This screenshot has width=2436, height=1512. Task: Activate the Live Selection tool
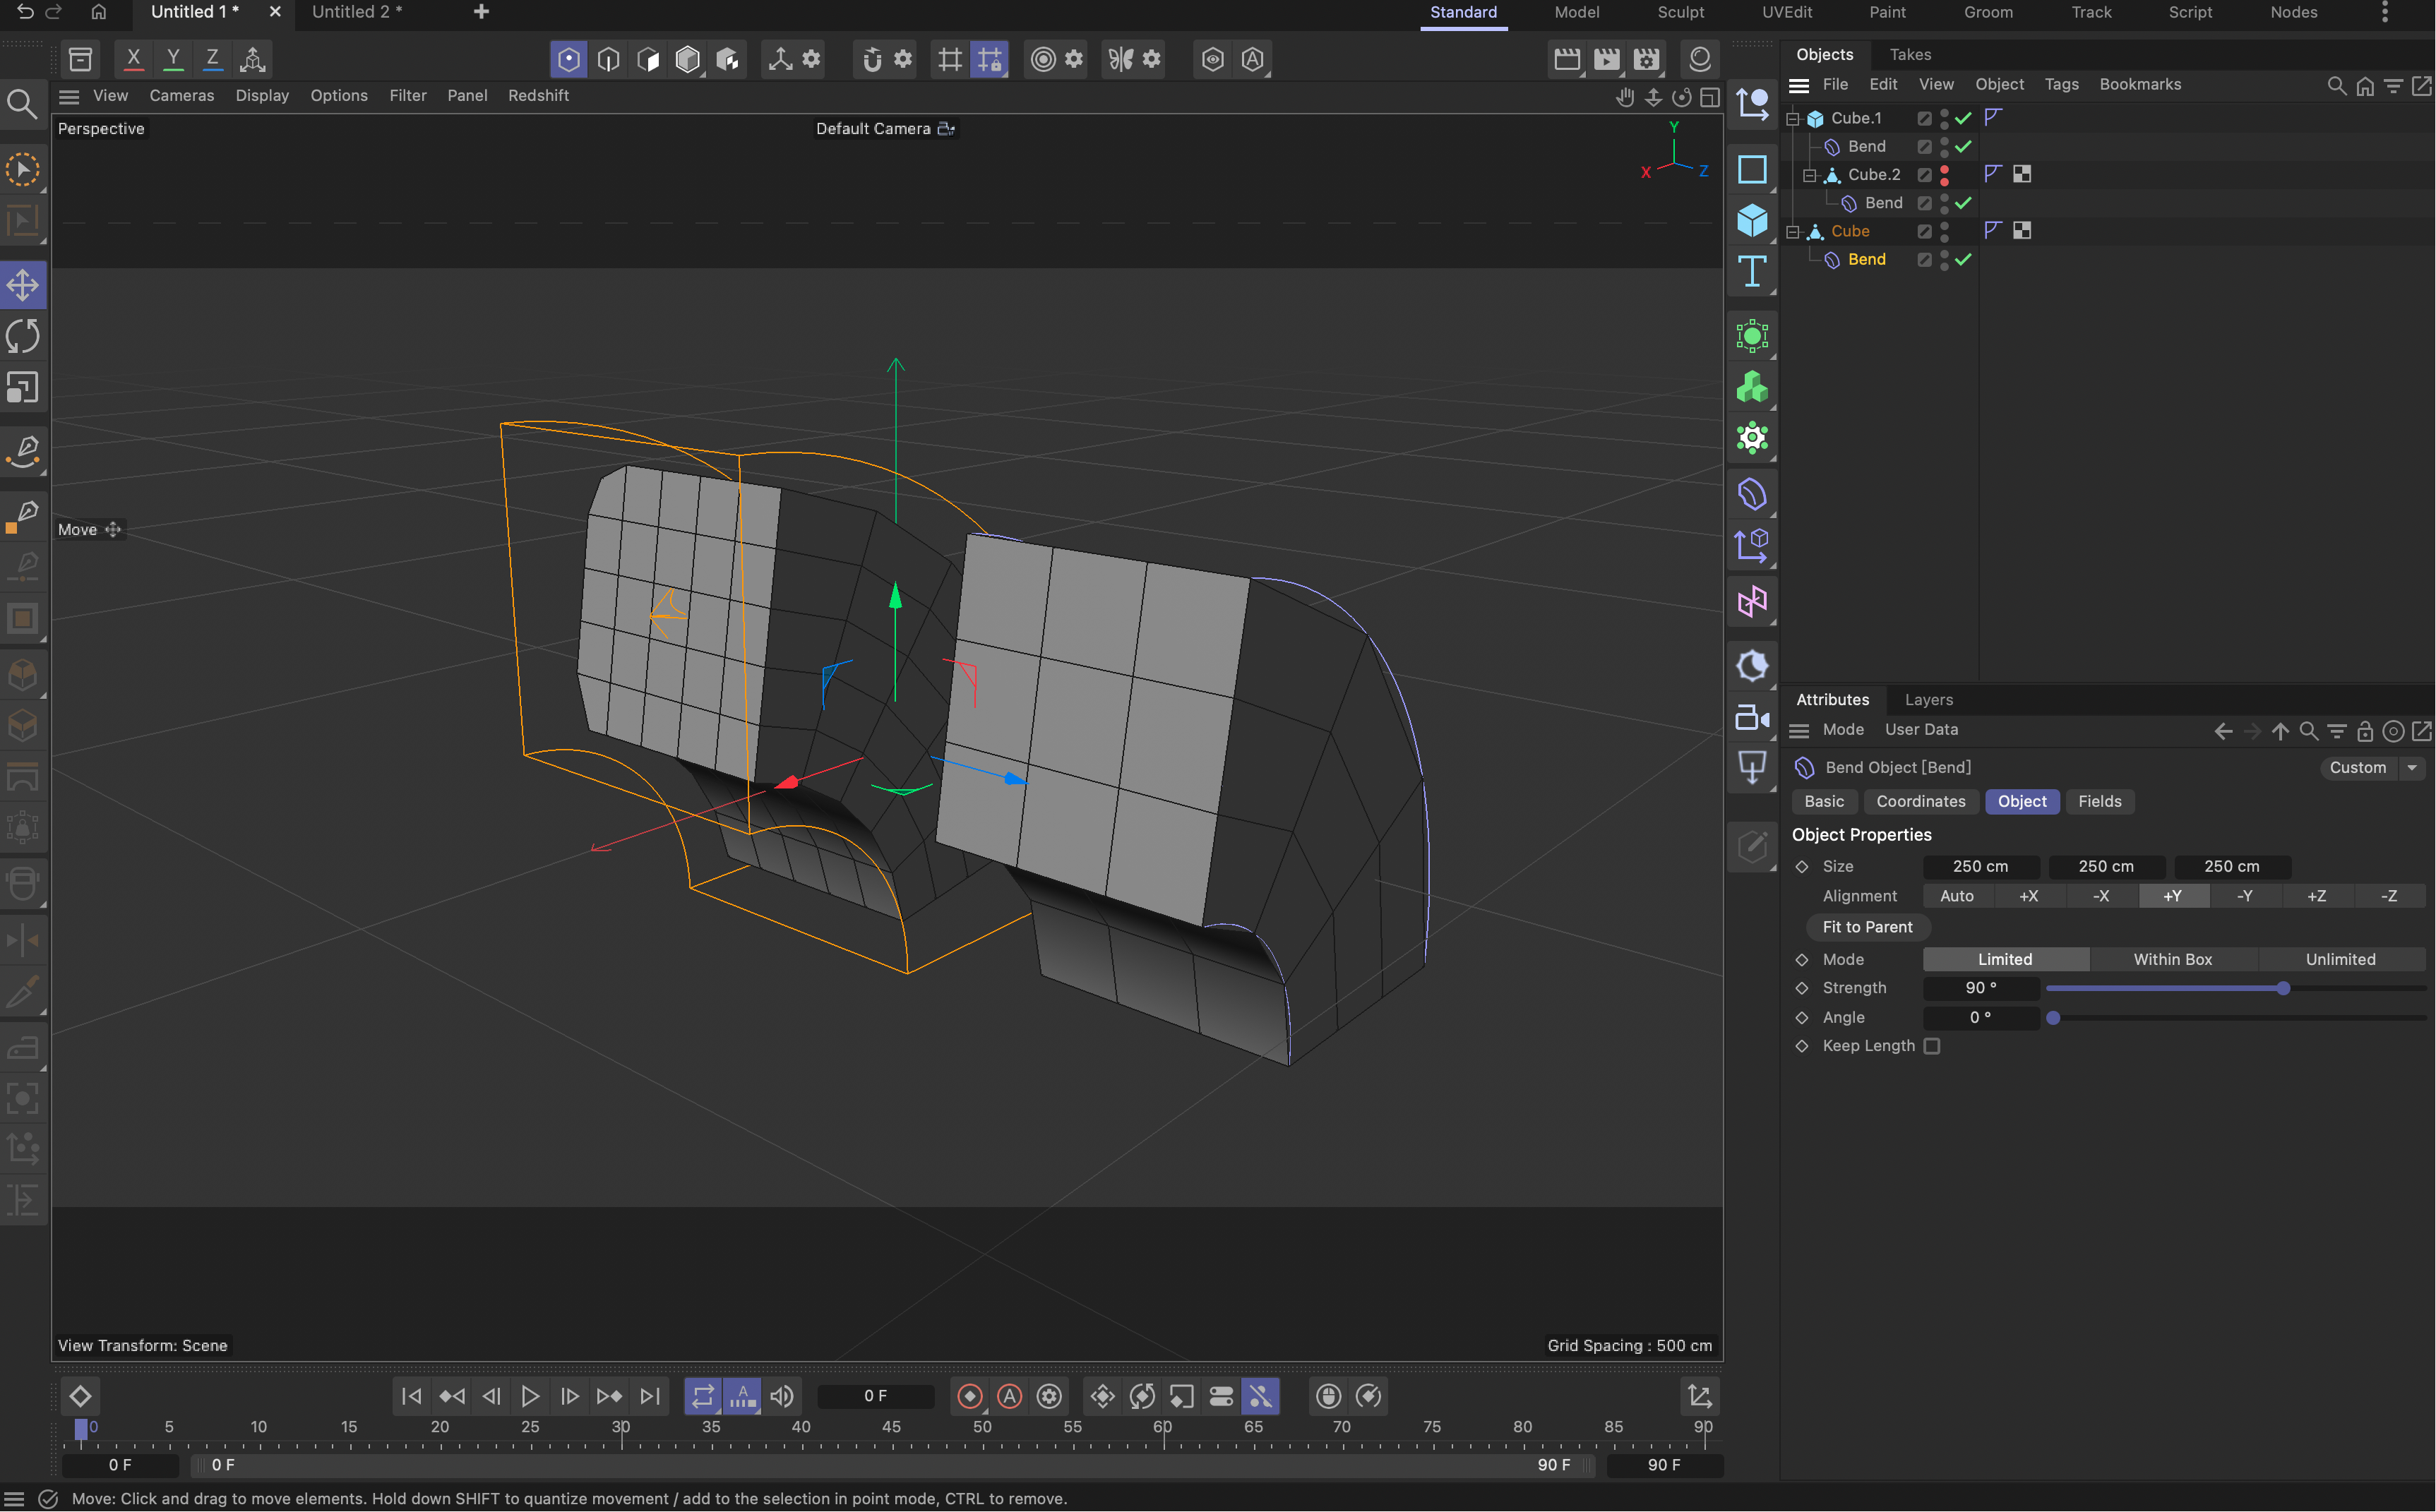(23, 169)
